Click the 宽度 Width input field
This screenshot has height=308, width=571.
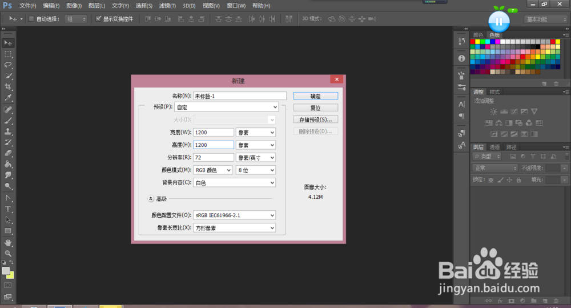pos(214,133)
